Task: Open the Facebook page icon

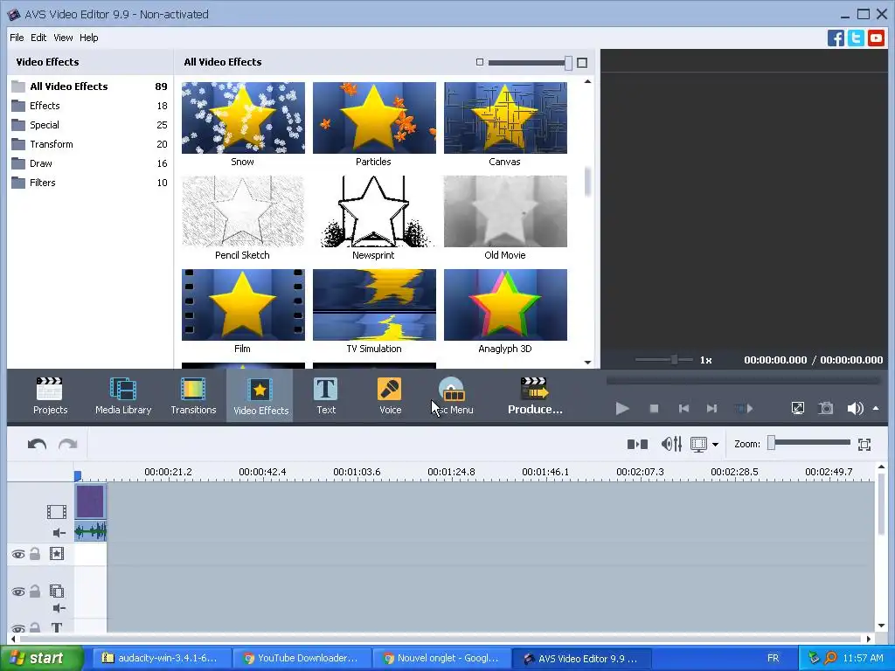Action: pos(836,38)
